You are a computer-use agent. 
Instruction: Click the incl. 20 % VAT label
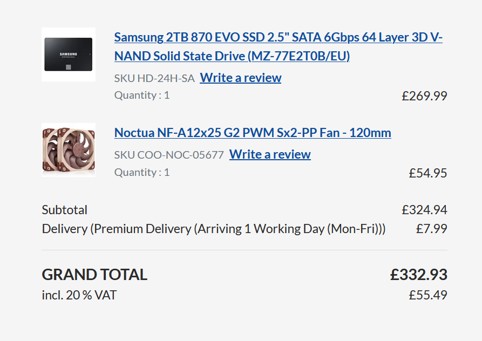[79, 295]
